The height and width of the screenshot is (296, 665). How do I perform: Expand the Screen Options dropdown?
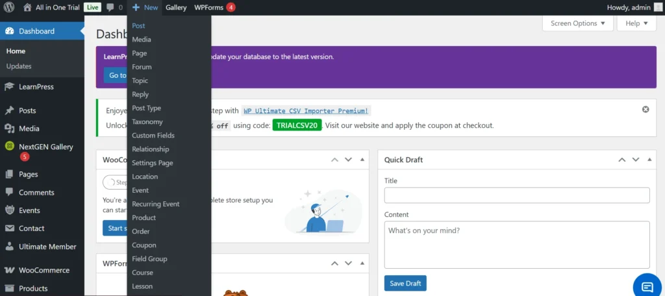[x=578, y=23]
